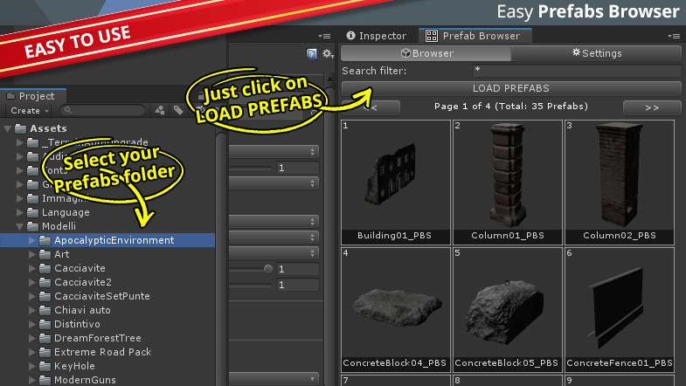
Task: Click the Project search field
Action: [103, 110]
